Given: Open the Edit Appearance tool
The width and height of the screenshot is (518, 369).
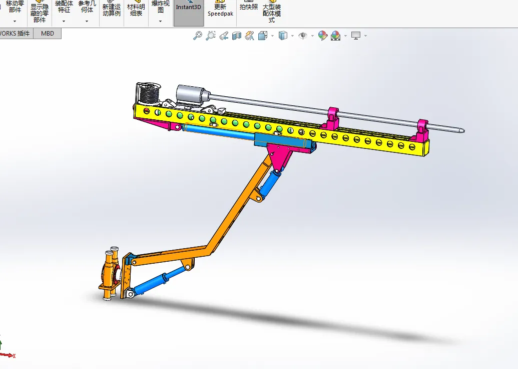Looking at the screenshot, I should tap(322, 36).
